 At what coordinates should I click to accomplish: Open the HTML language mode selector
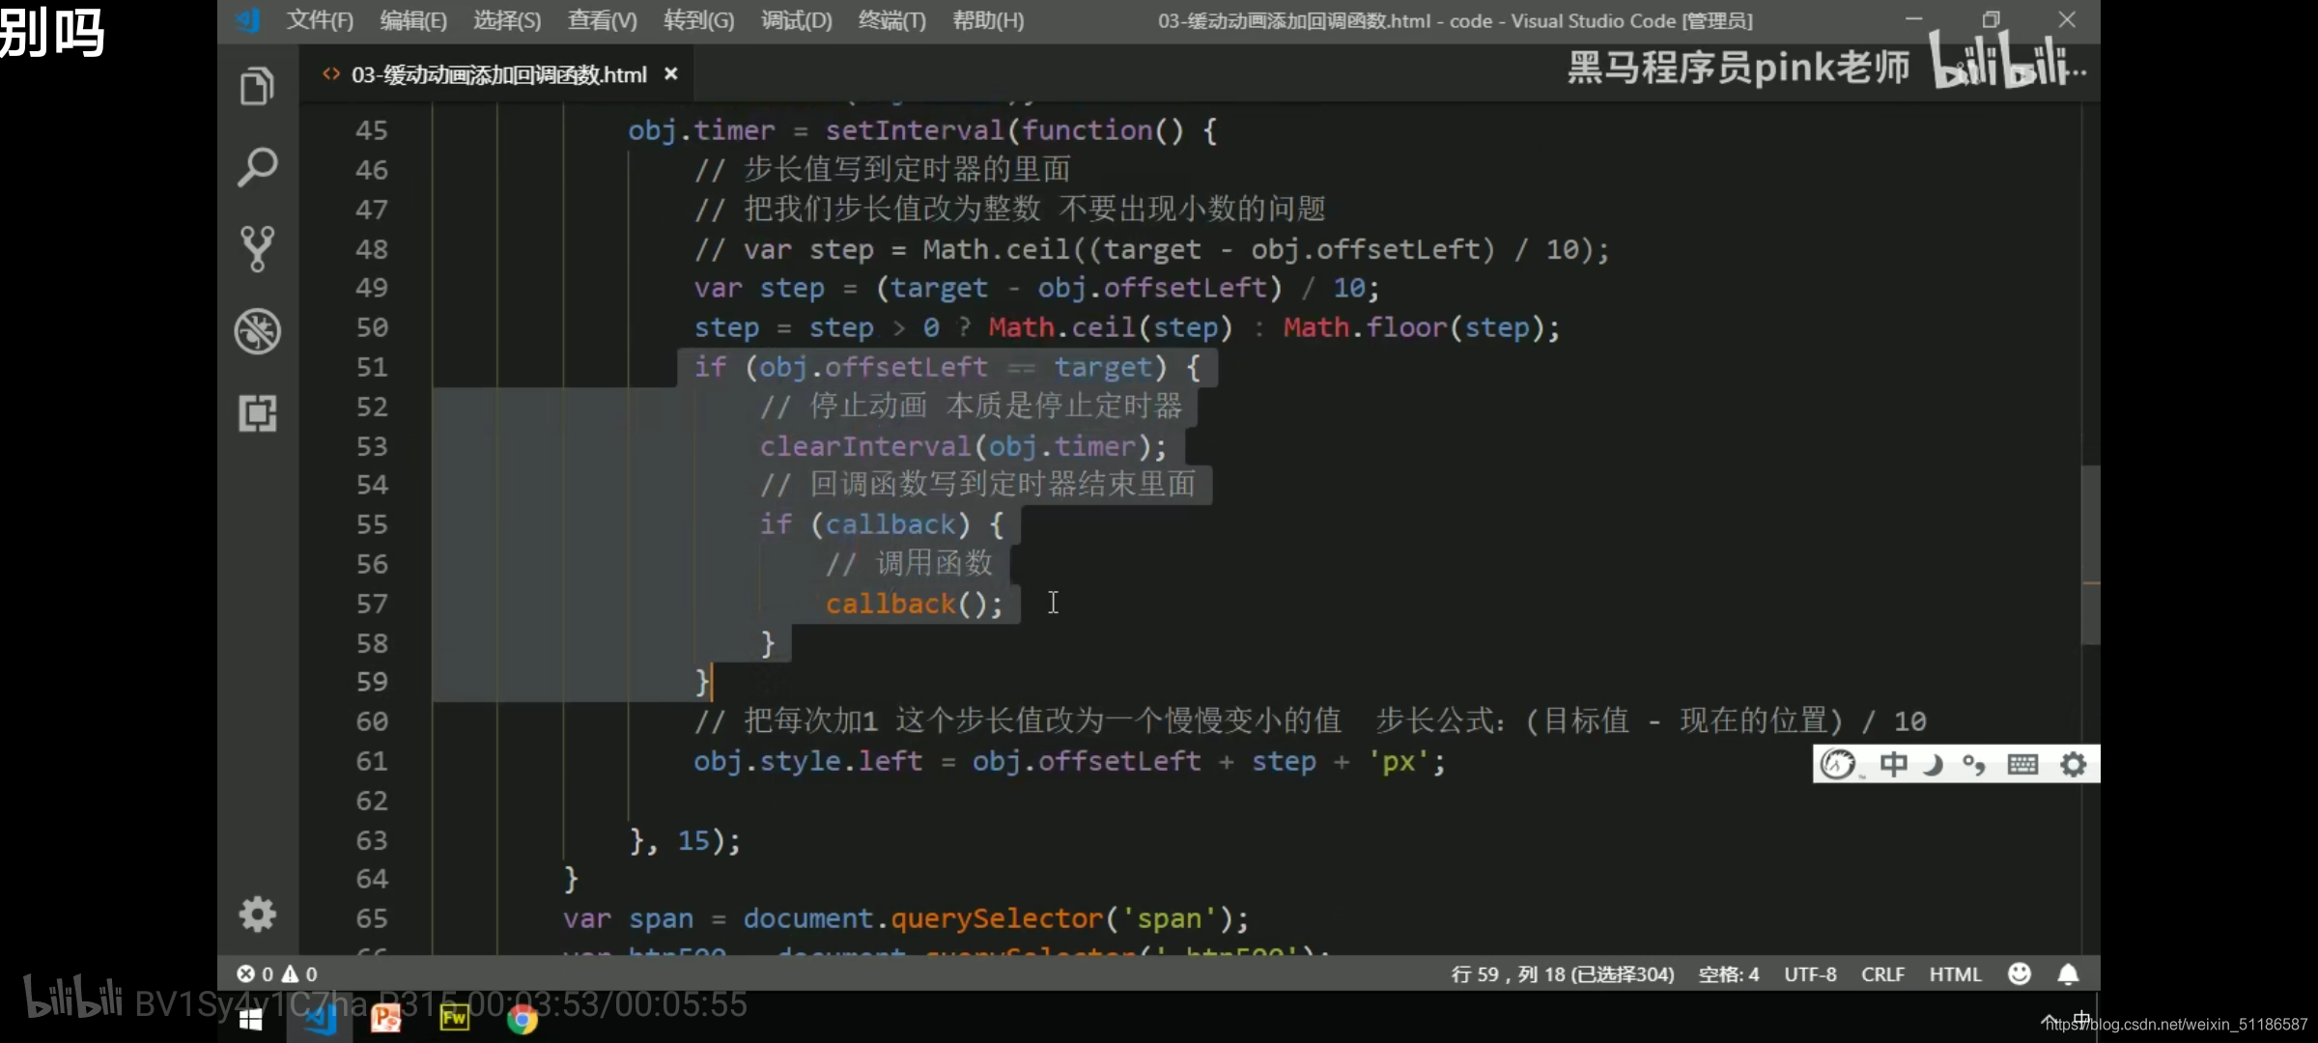click(1955, 974)
